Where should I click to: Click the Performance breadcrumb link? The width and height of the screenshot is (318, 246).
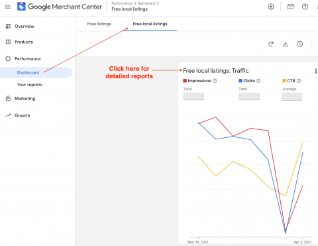pos(122,3)
